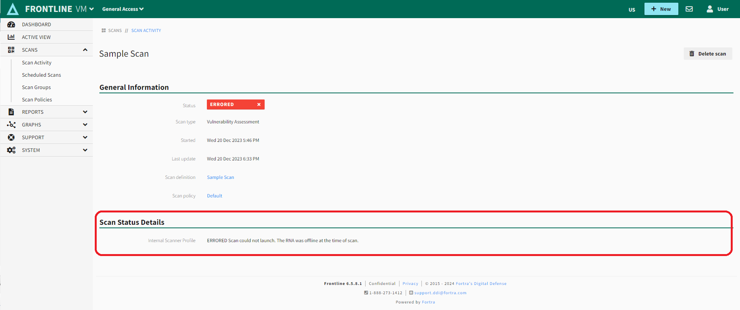The height and width of the screenshot is (310, 740).
Task: Collapse the Scans menu section
Action: pyautogui.click(x=85, y=50)
